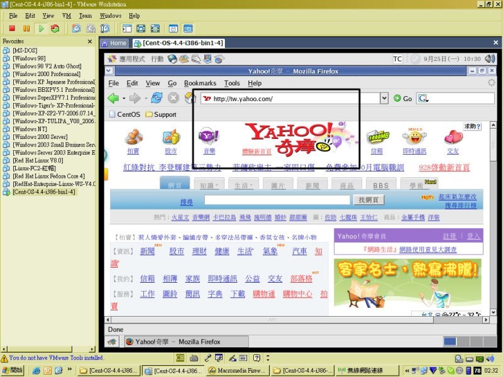Screen dimensions: 503x377
Task: Open the Firefox window menu arrow on title bar
Action: coord(109,71)
